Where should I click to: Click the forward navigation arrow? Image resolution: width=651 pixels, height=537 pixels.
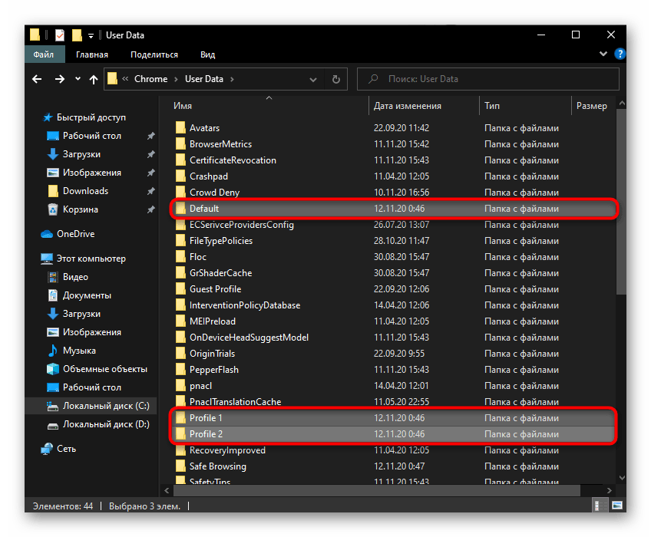pyautogui.click(x=59, y=79)
